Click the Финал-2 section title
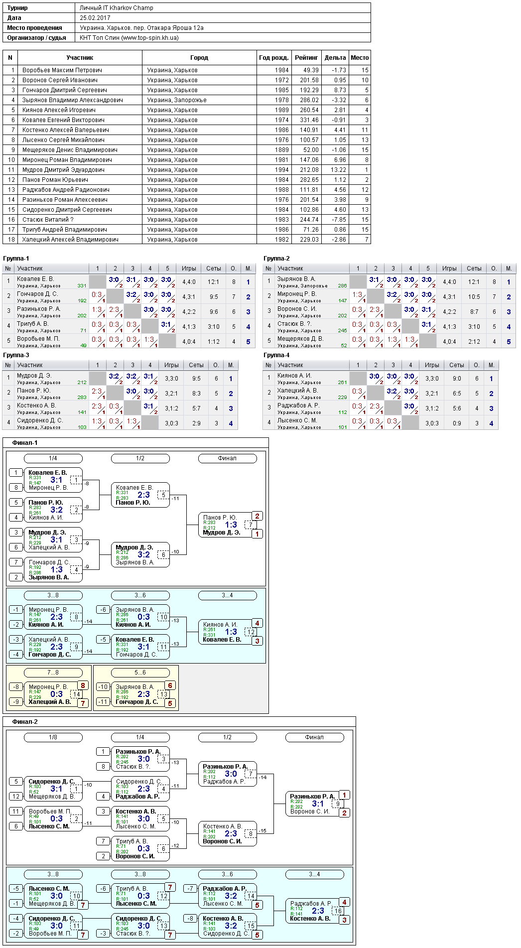 pyautogui.click(x=25, y=722)
